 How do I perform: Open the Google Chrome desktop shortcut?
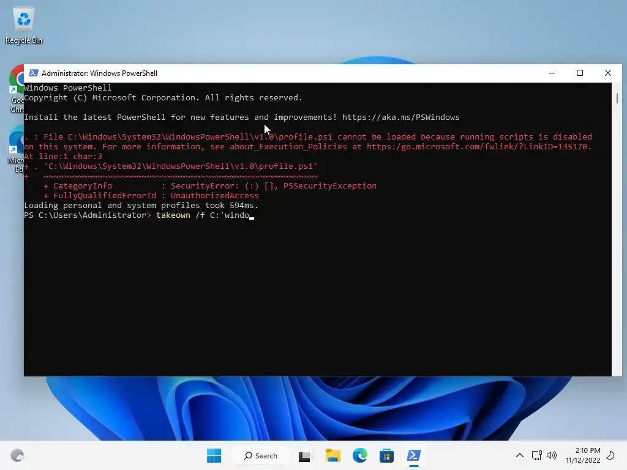[17, 89]
